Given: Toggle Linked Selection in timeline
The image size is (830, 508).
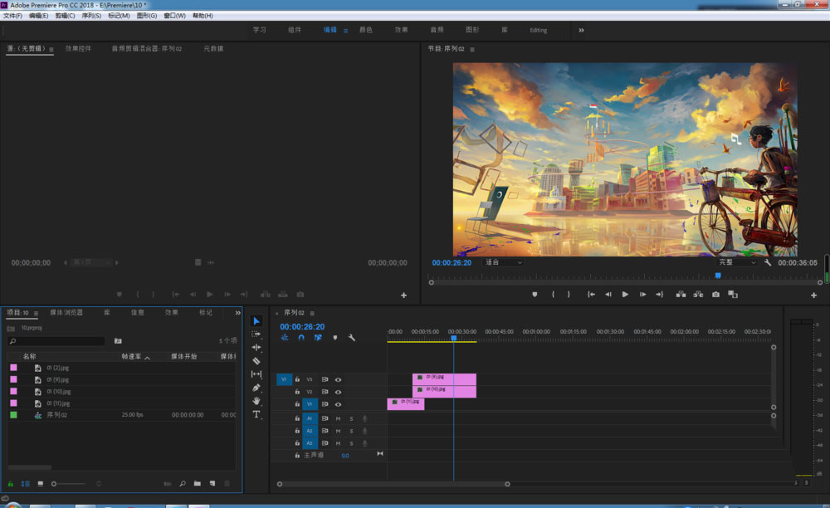Looking at the screenshot, I should click(x=318, y=338).
